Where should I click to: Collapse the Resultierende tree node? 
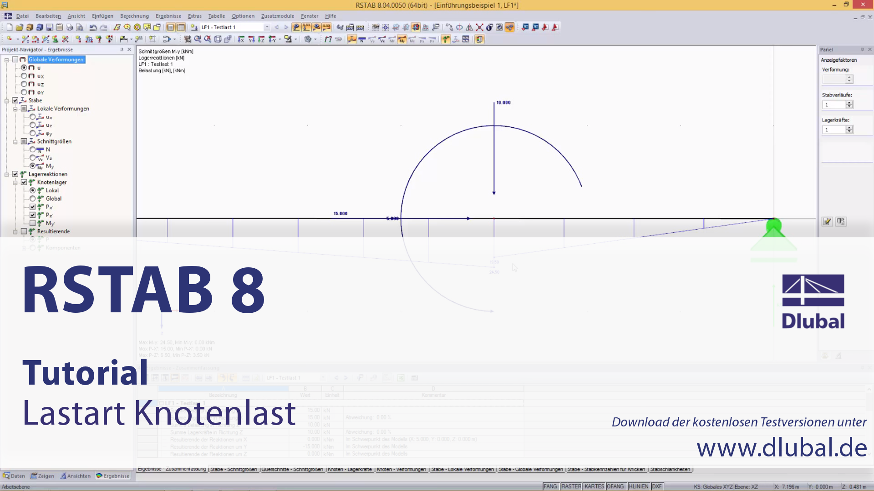pos(15,231)
